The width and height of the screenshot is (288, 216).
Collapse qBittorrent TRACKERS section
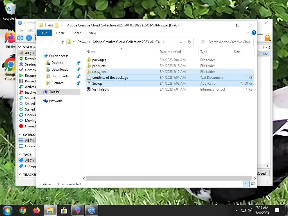click(x=20, y=174)
